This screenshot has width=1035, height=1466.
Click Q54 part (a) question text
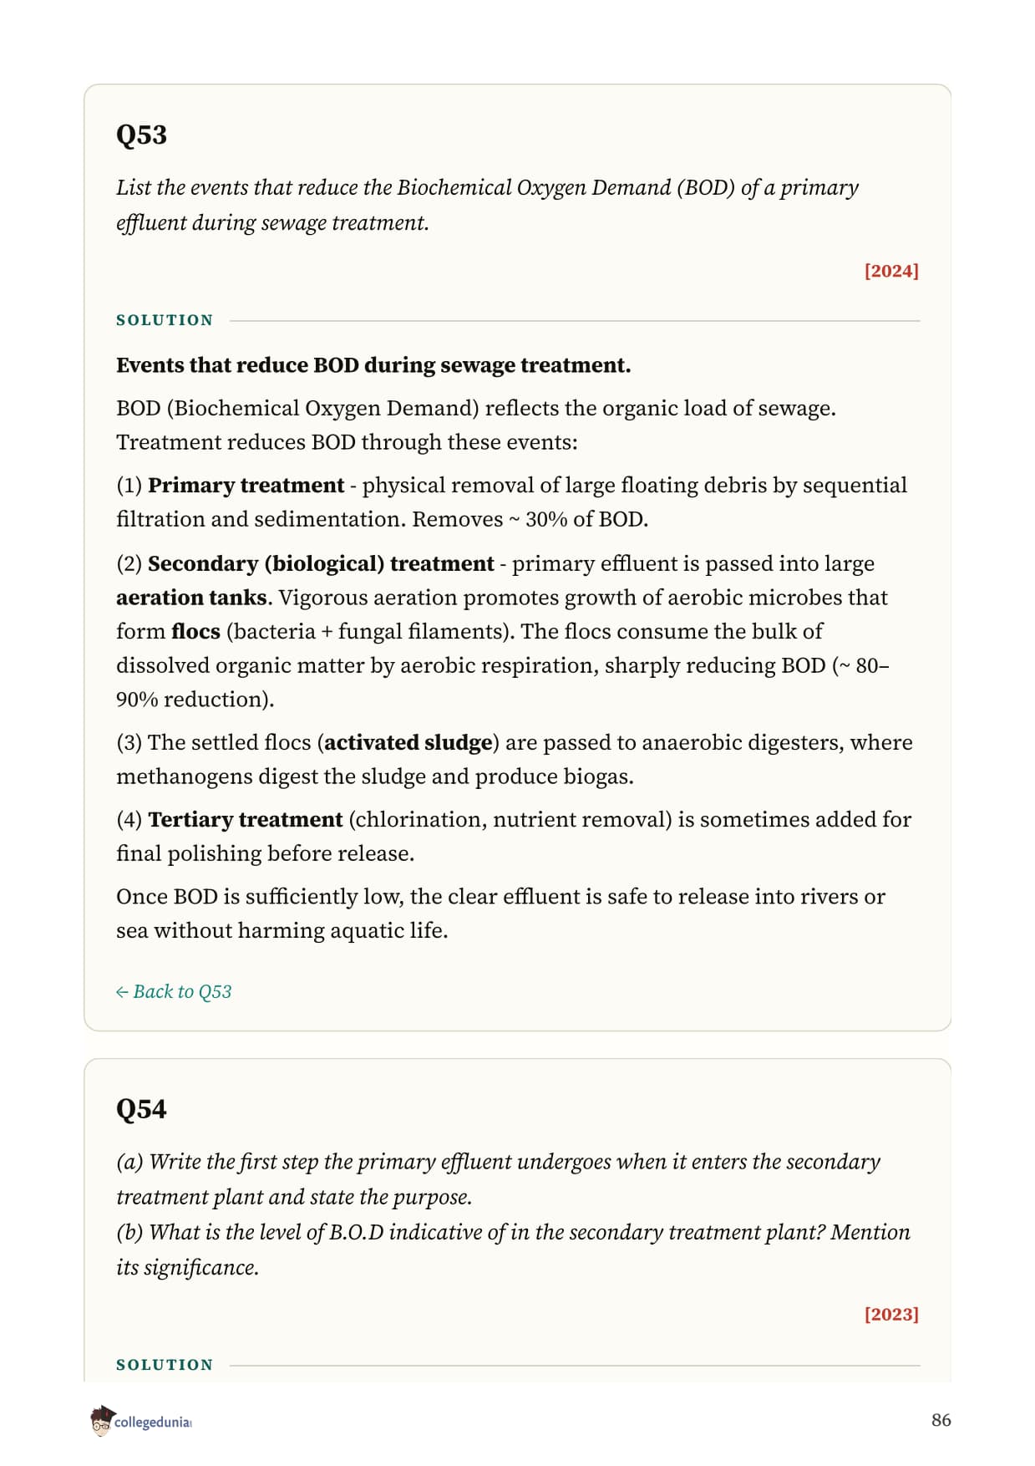point(499,1179)
